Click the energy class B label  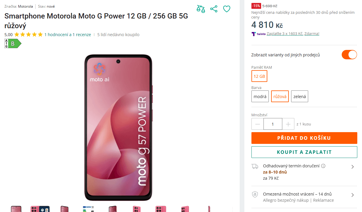coord(12,43)
